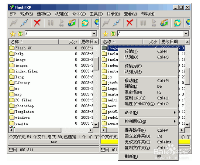200x165 pixels.
Task: Click into the right pane path input field
Action: 151,34
